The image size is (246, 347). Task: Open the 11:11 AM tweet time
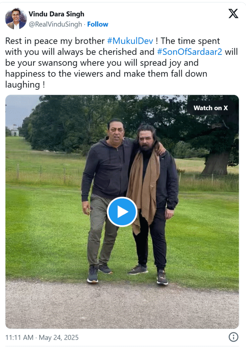point(19,338)
